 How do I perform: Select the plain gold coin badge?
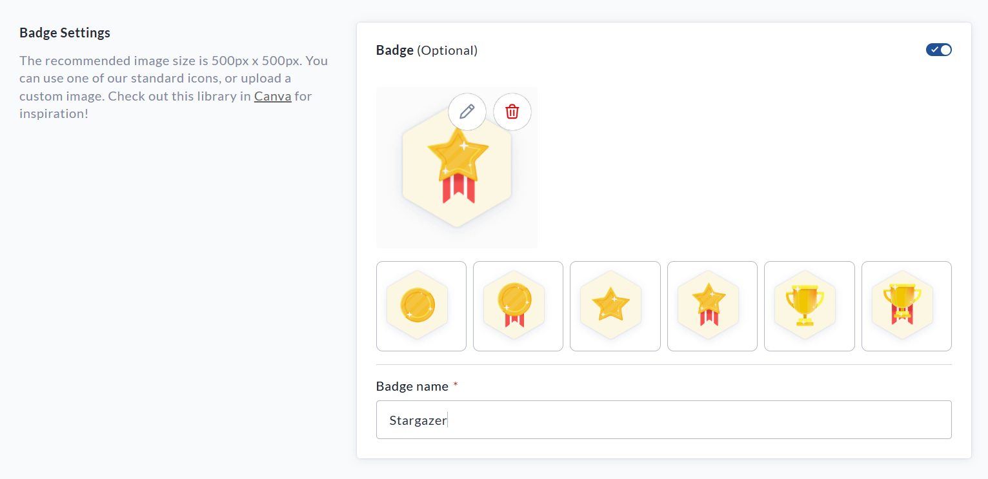[421, 306]
